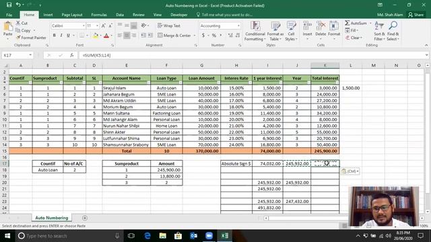Open Format as Table gallery

(275, 31)
